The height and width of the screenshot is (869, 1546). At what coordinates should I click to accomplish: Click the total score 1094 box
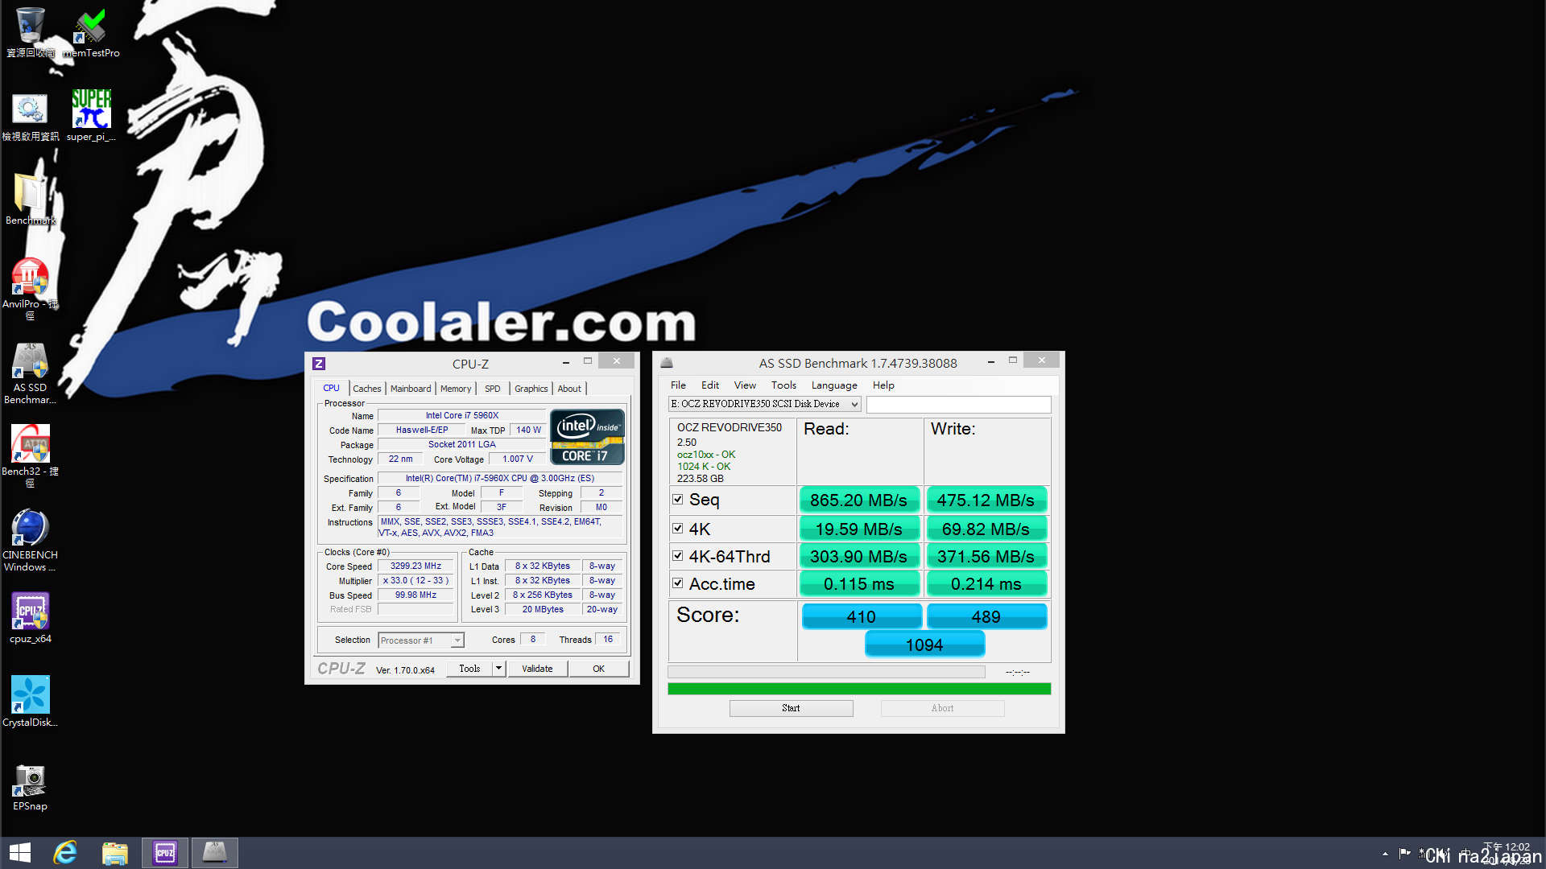(x=924, y=645)
